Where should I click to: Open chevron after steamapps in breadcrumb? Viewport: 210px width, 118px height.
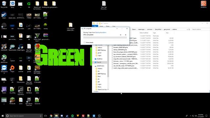tap(146, 29)
